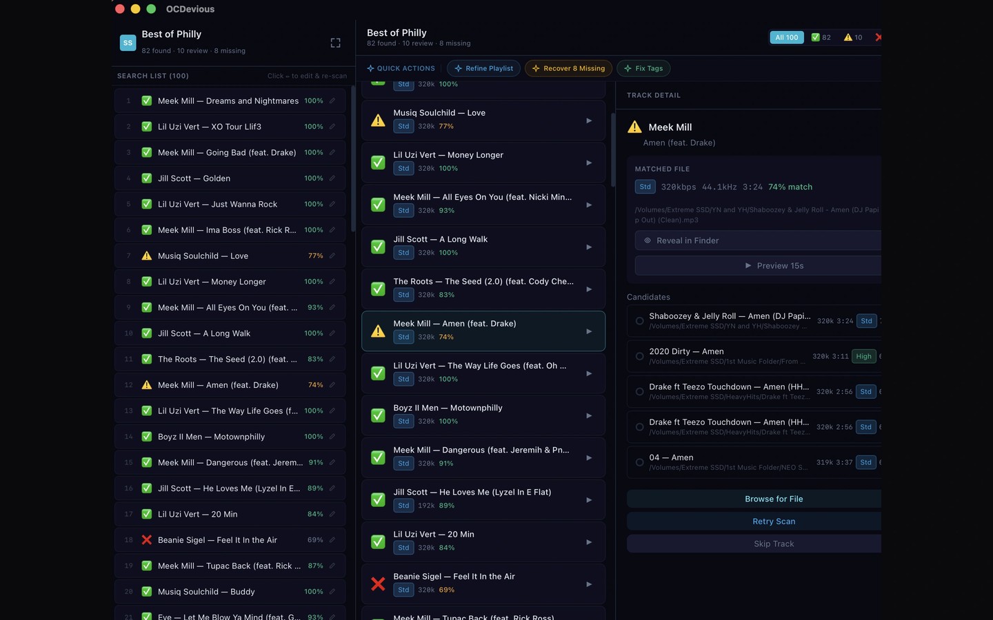
Task: Click the edit pencil for Meek Mill — Dreams and Nightmares
Action: (332, 101)
